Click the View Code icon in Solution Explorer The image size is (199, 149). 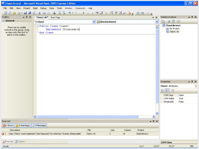pos(178,21)
